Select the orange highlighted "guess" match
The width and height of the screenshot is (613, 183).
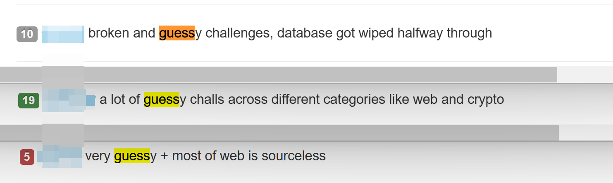[177, 33]
